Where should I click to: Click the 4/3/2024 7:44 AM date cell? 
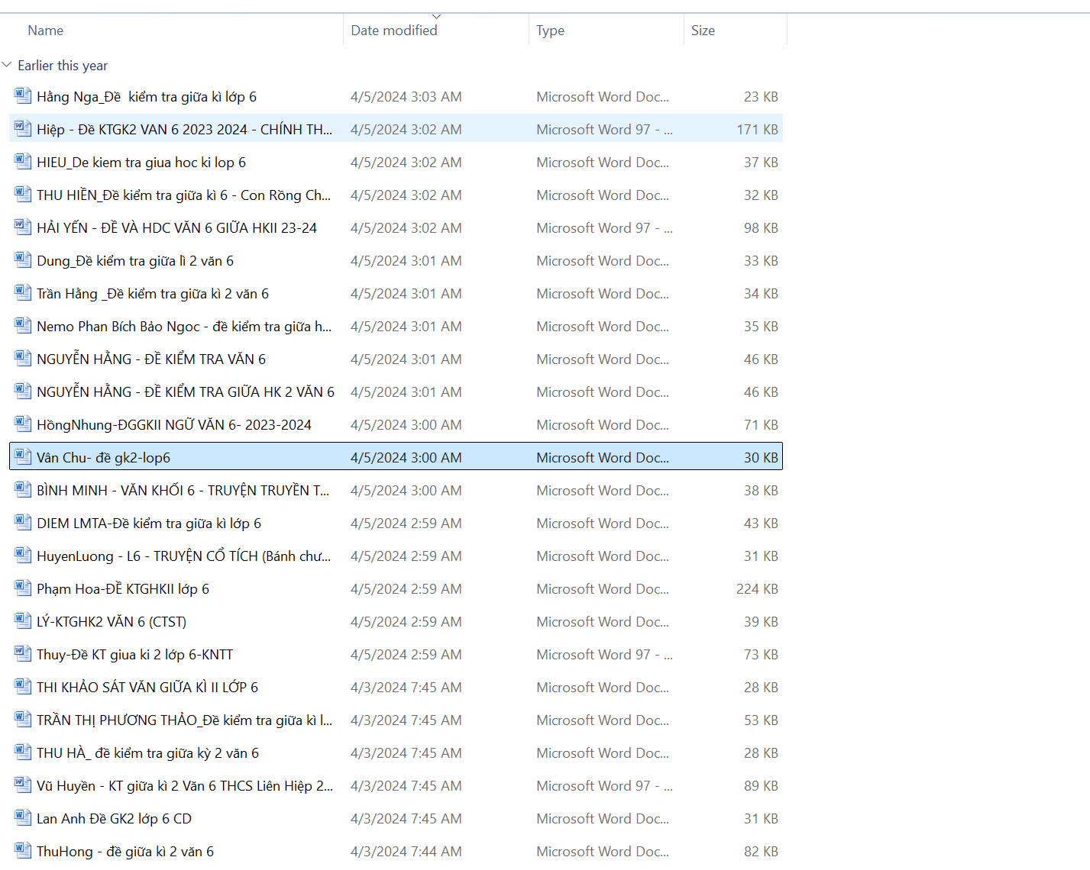coord(406,852)
